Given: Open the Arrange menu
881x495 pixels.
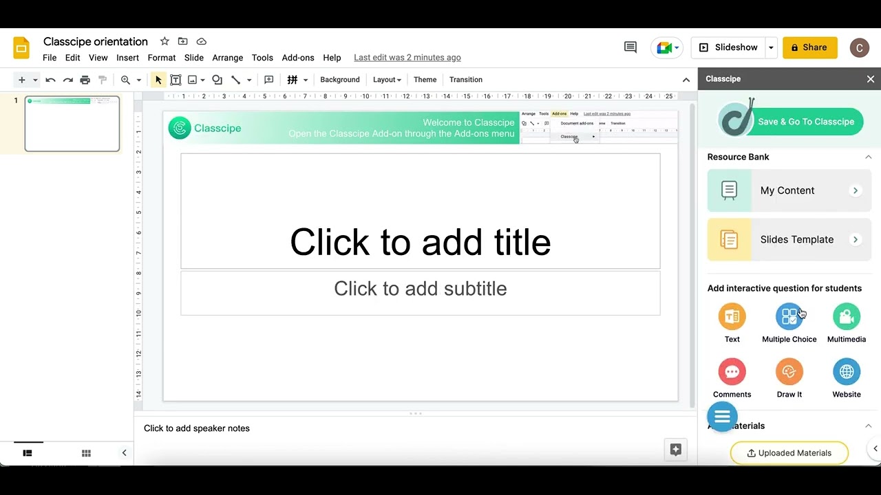Looking at the screenshot, I should [x=227, y=58].
